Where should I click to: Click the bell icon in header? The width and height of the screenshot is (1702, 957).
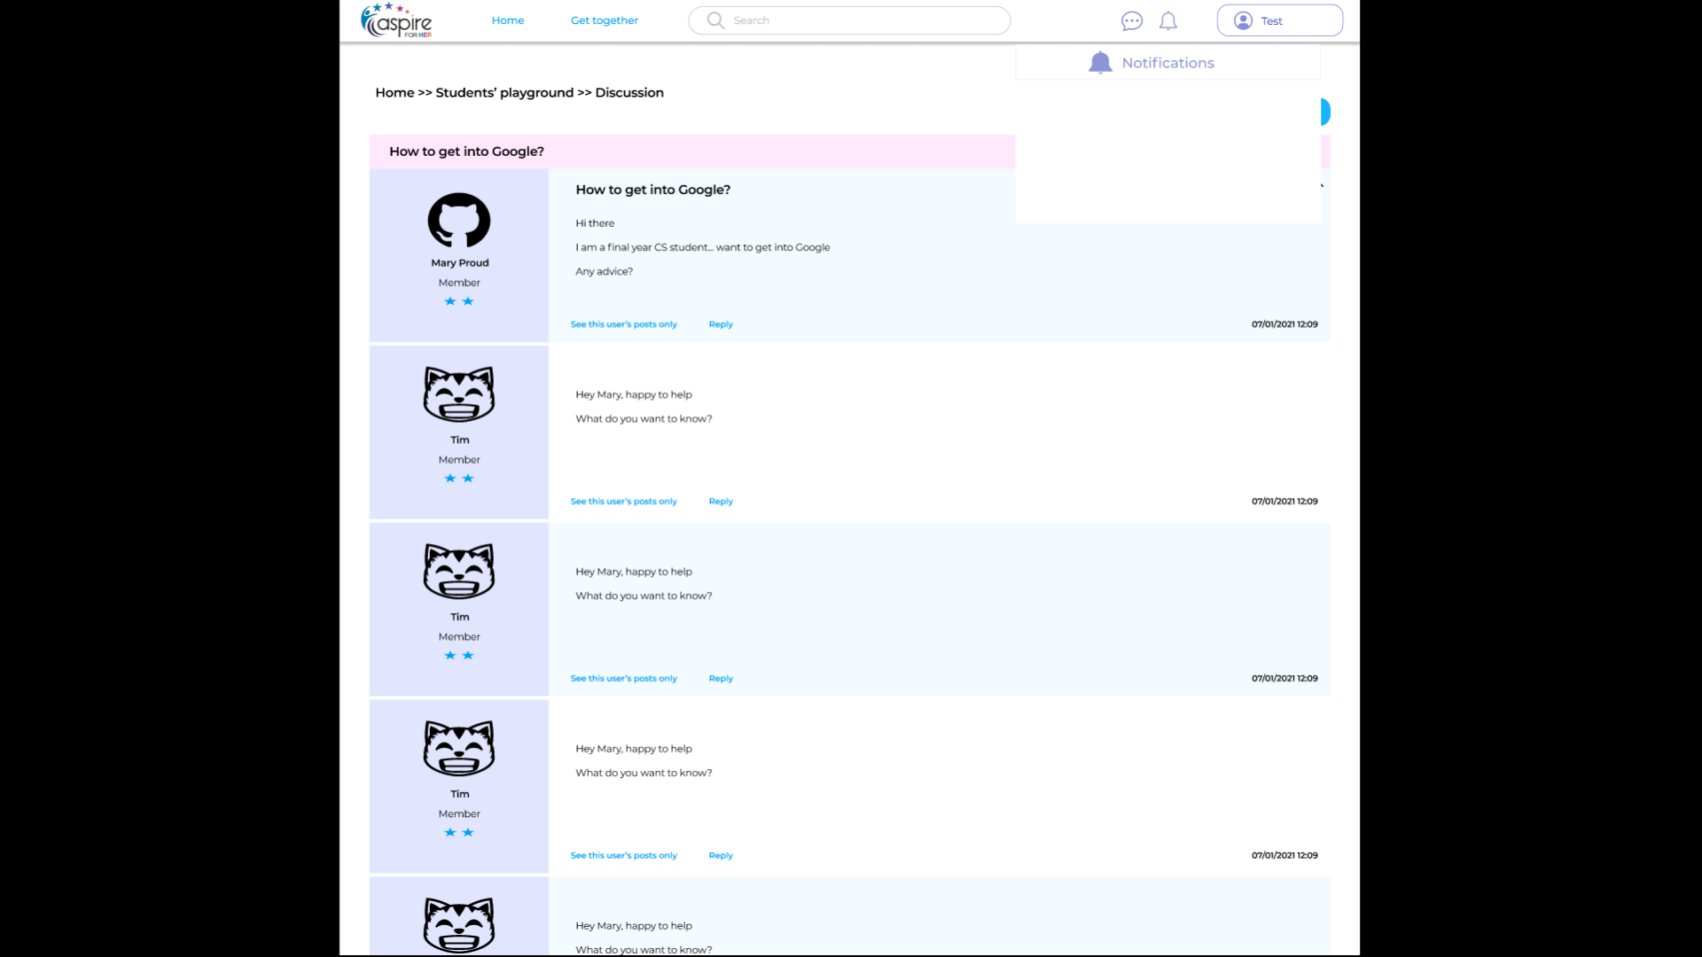[1168, 21]
